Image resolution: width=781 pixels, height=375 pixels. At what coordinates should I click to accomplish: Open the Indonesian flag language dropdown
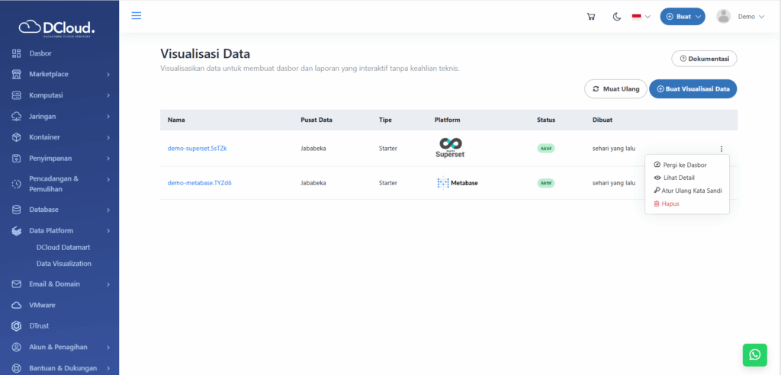tap(641, 17)
